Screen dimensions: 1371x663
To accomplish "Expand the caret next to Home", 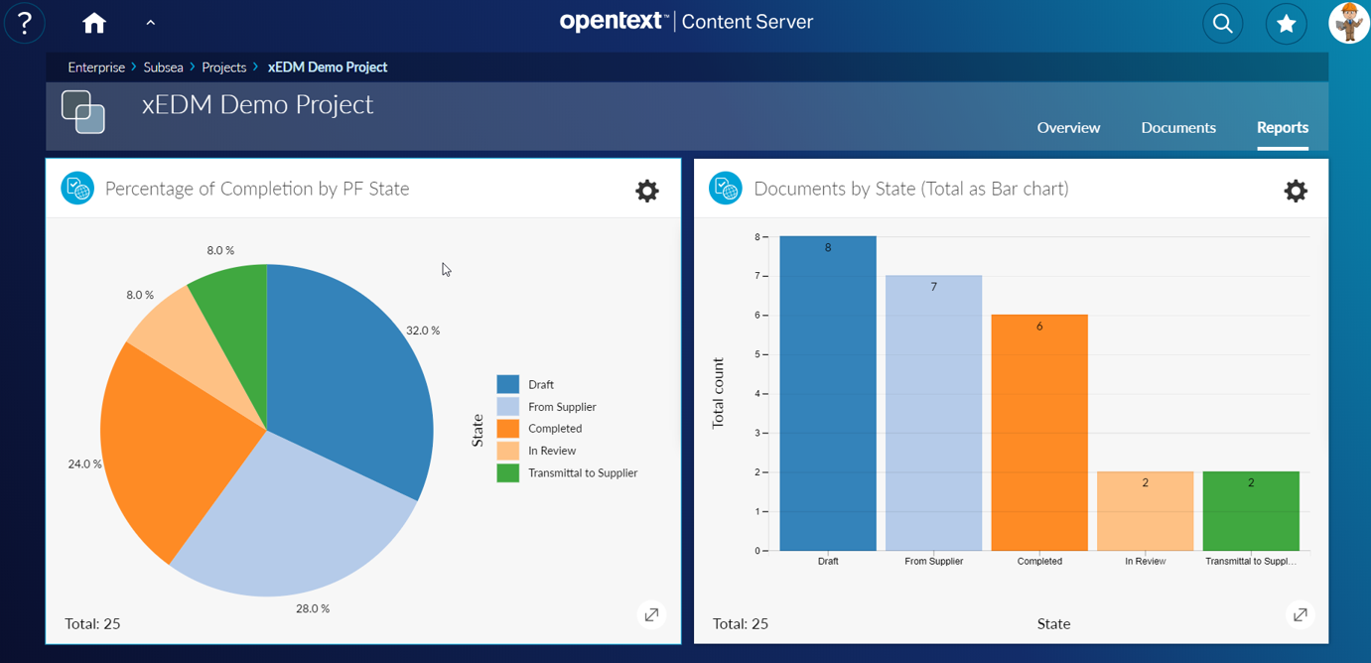I will coord(151,23).
